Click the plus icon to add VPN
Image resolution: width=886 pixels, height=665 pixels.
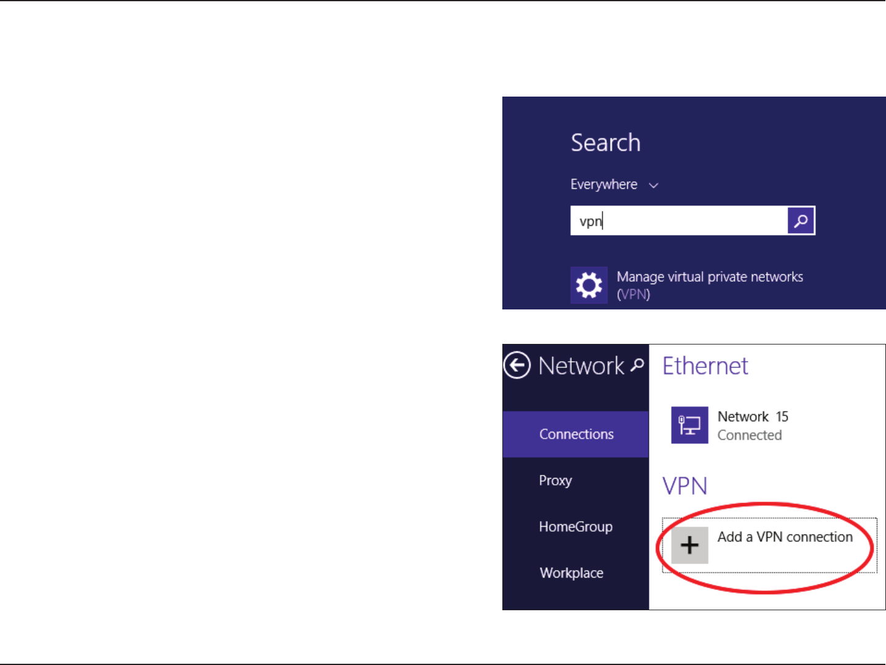point(689,545)
